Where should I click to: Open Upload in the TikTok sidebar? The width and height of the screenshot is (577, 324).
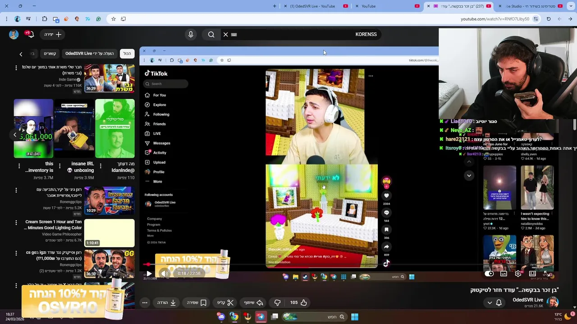[155, 162]
